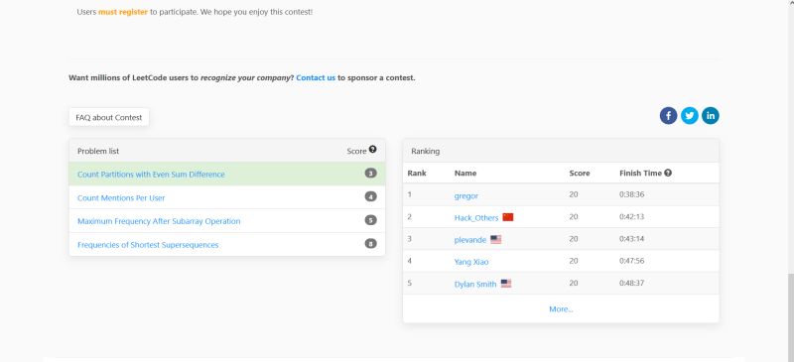Open Frequencies of Shortest Supersequences problem
794x362 pixels.
tap(148, 245)
